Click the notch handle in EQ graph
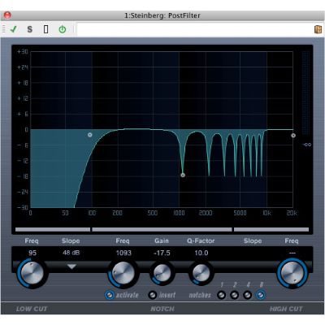 183,175
